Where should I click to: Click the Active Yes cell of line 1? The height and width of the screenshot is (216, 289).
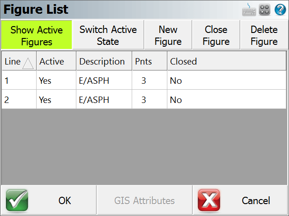pyautogui.click(x=45, y=81)
